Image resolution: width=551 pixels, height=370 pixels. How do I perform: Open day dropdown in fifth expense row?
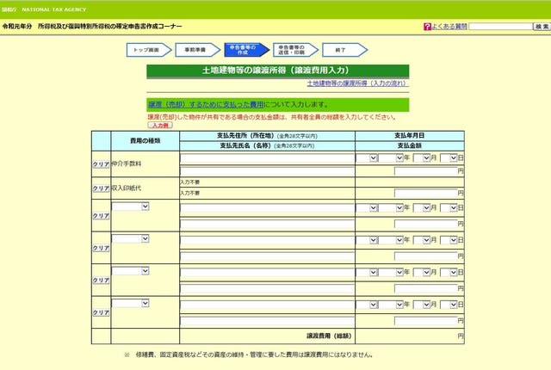pos(449,273)
